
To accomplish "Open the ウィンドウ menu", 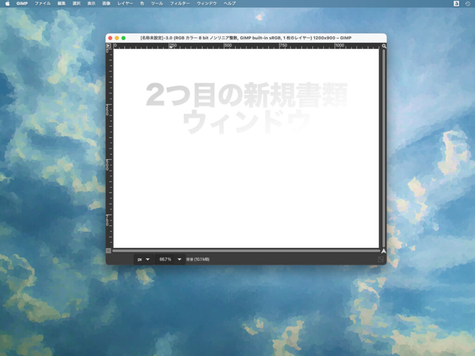I will tap(206, 3).
